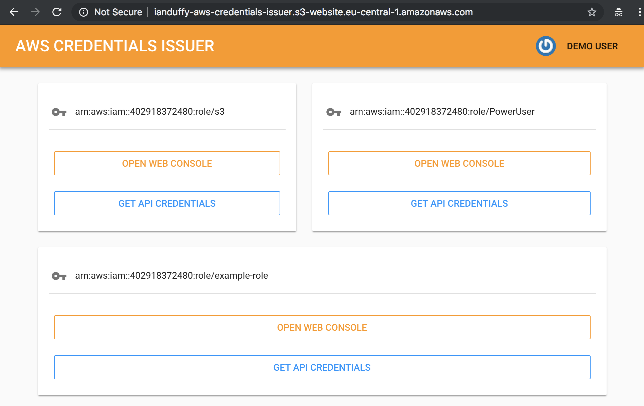This screenshot has height=406, width=644.
Task: Click the DEMO USER label
Action: [592, 46]
